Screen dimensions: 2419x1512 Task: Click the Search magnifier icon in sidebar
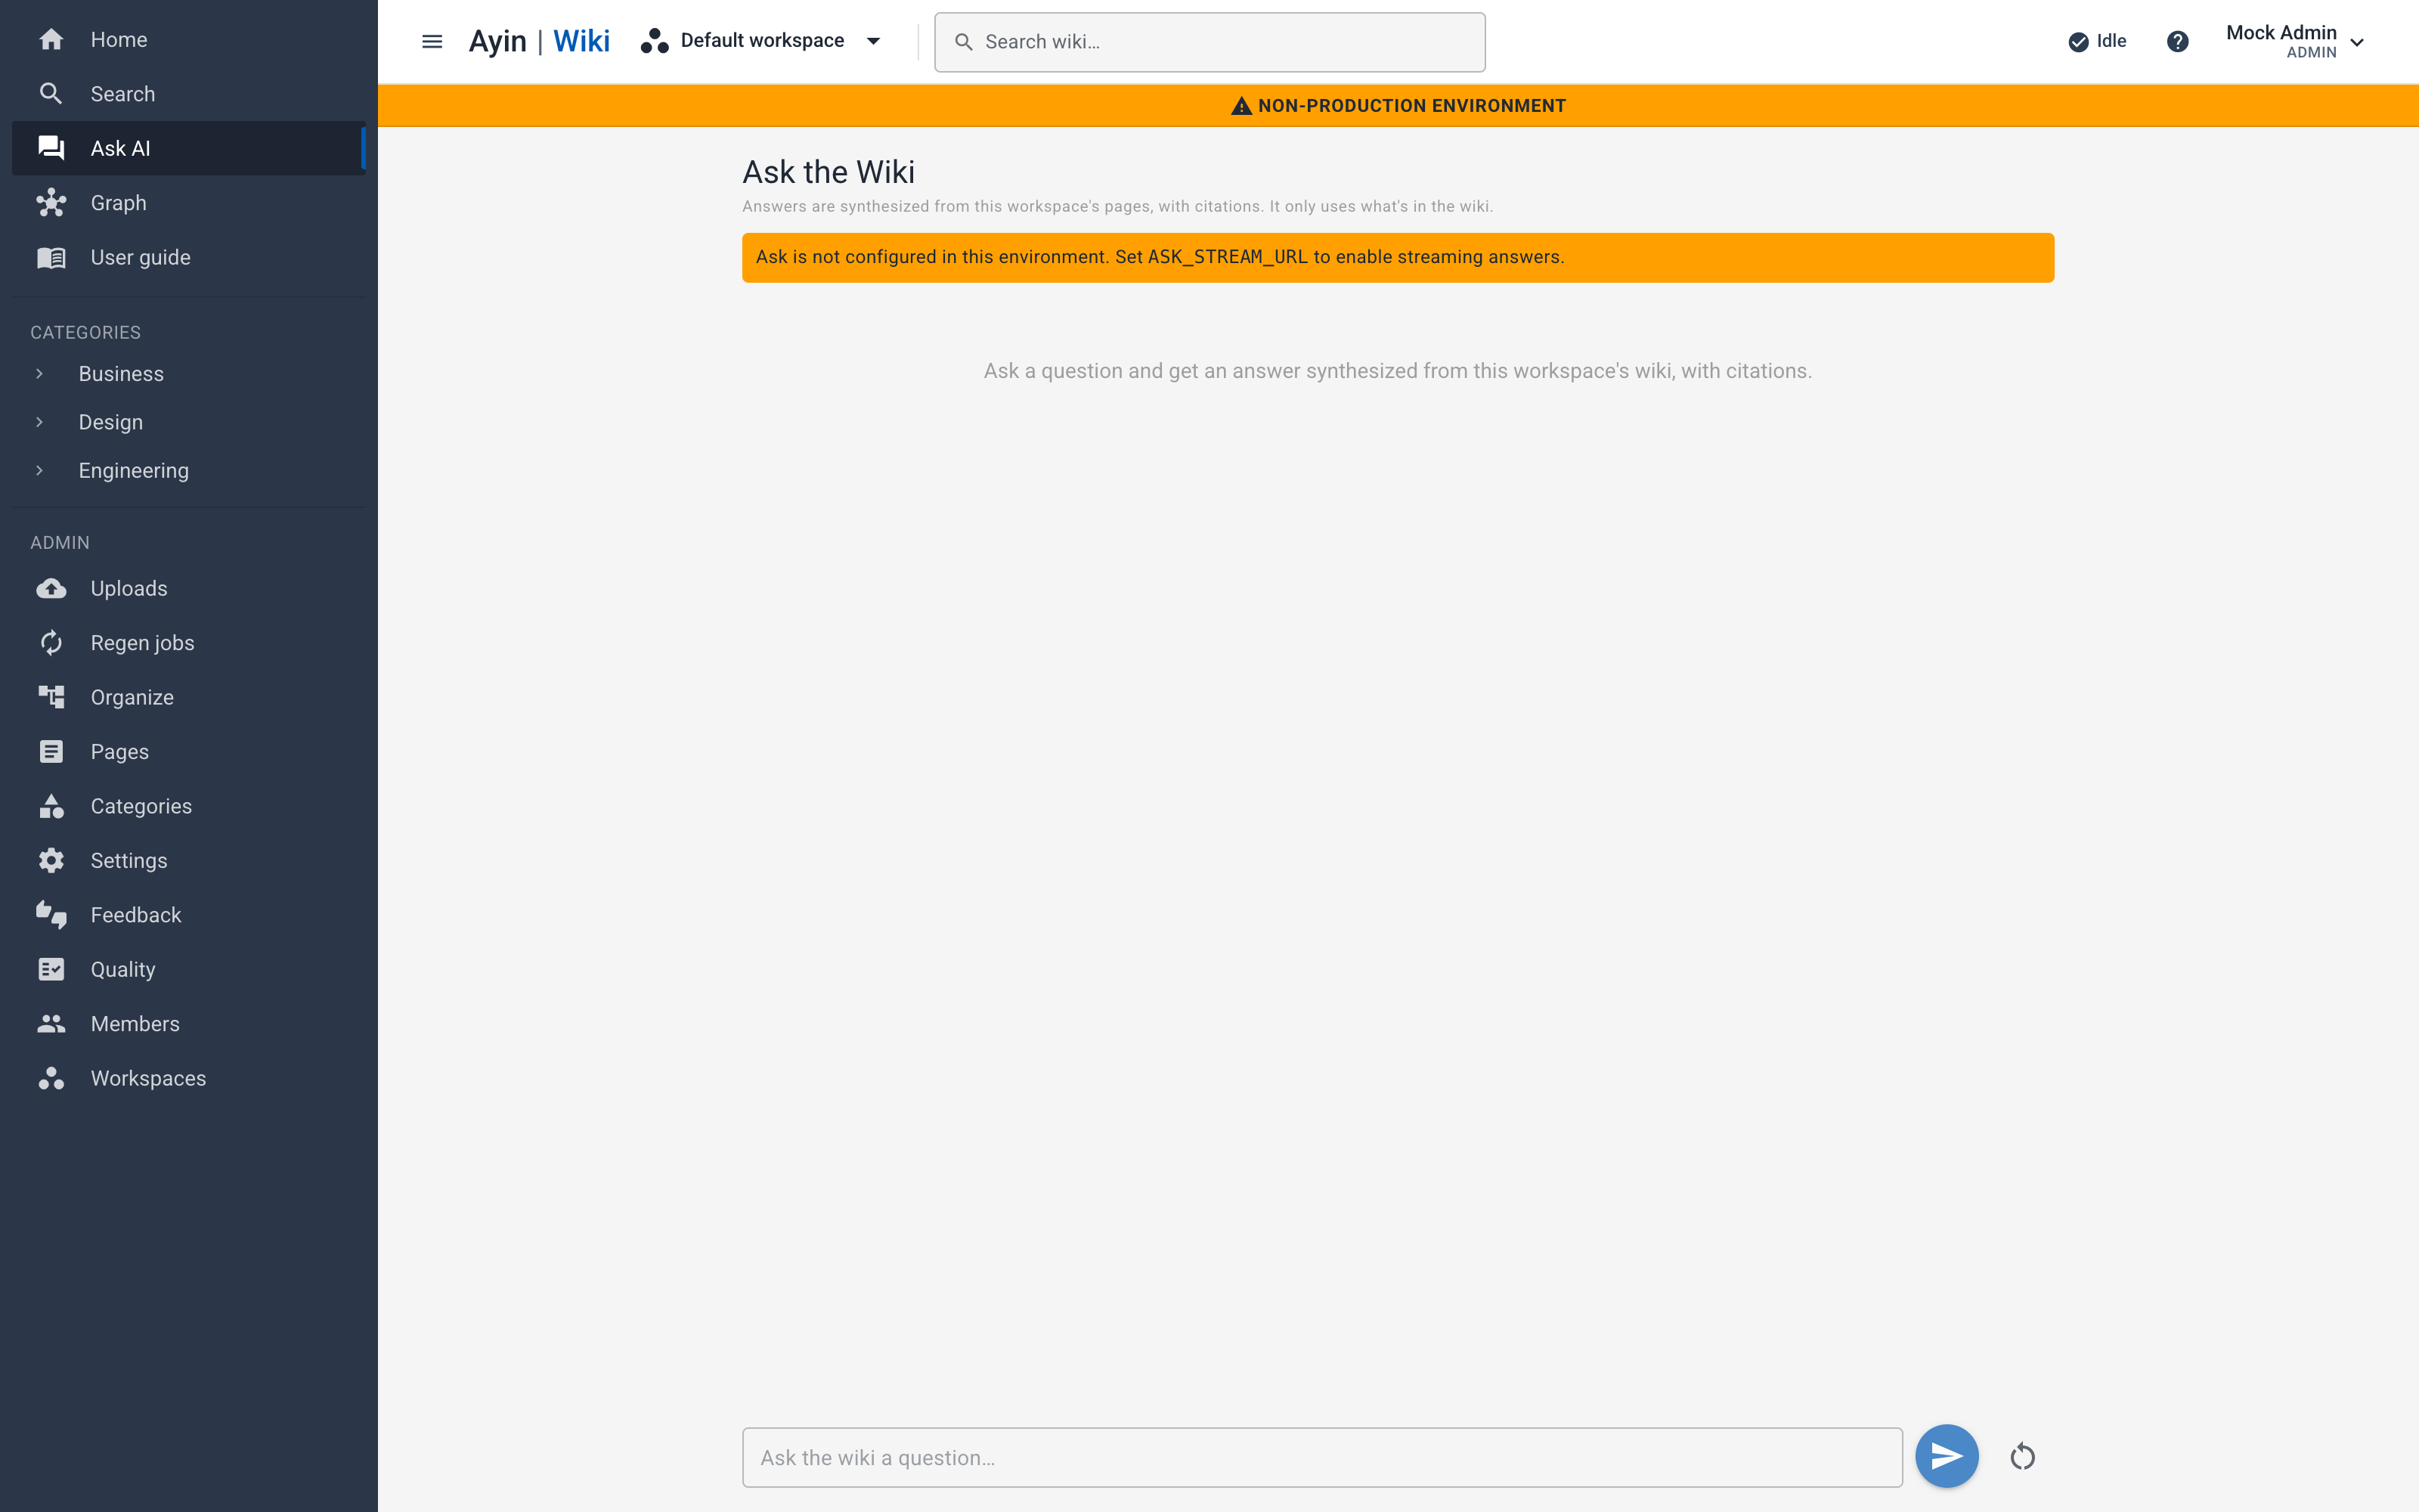coord(51,94)
